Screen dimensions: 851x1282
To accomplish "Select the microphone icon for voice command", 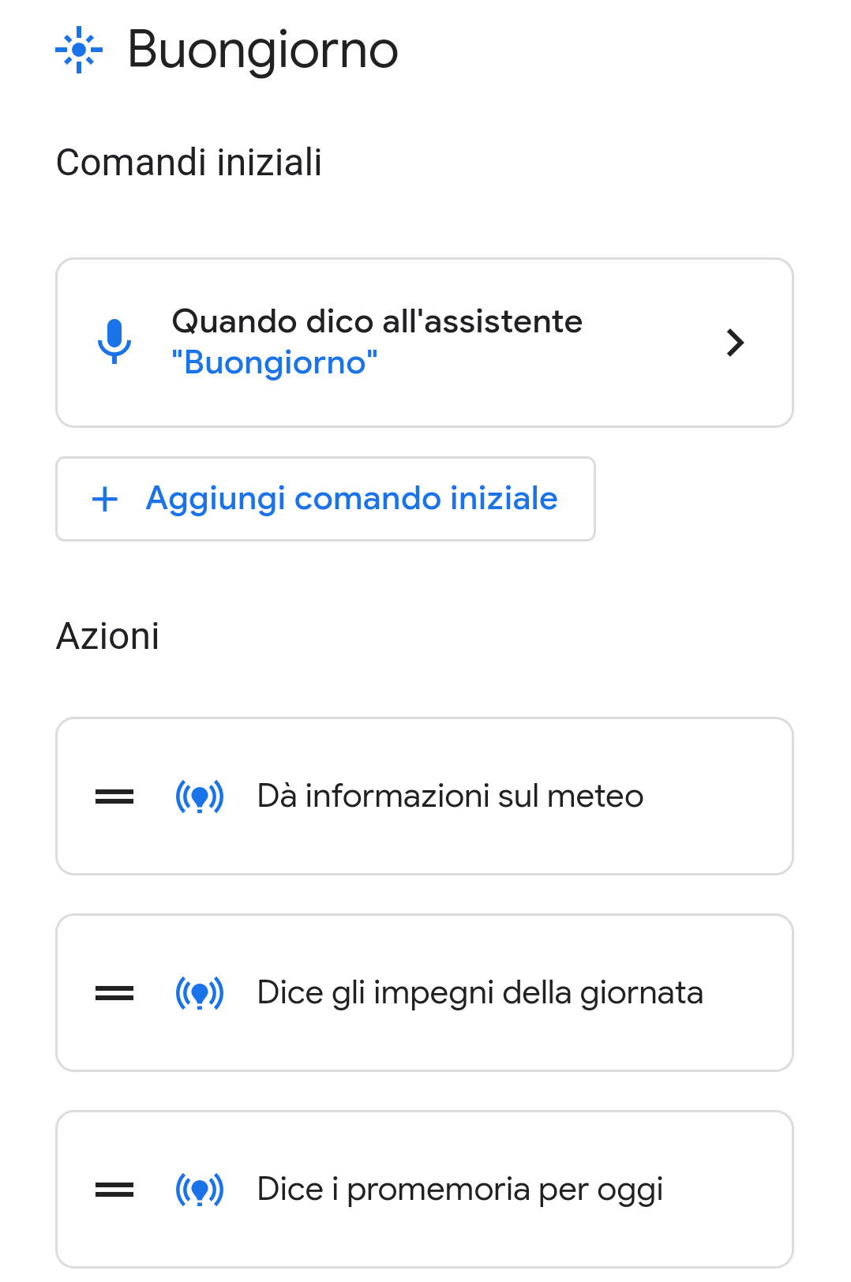I will point(116,342).
